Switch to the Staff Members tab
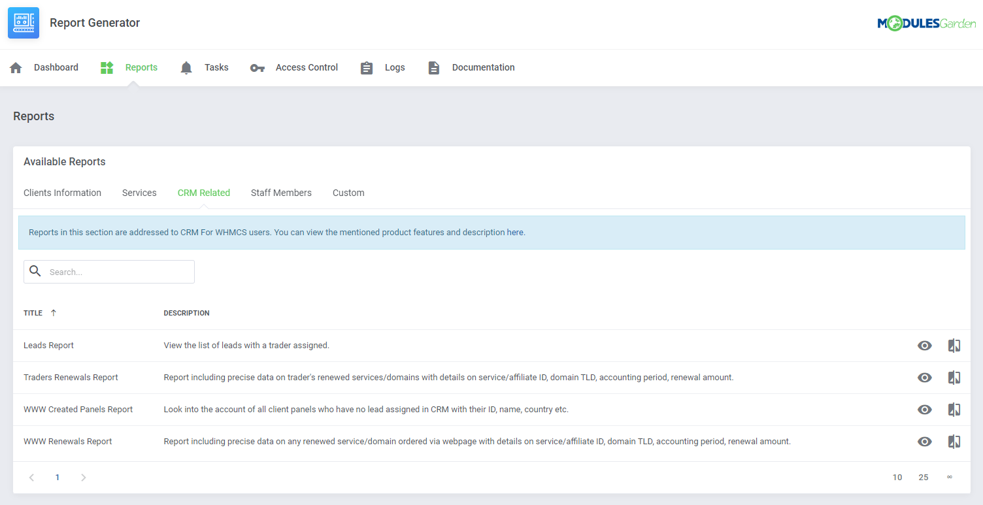 pyautogui.click(x=281, y=193)
